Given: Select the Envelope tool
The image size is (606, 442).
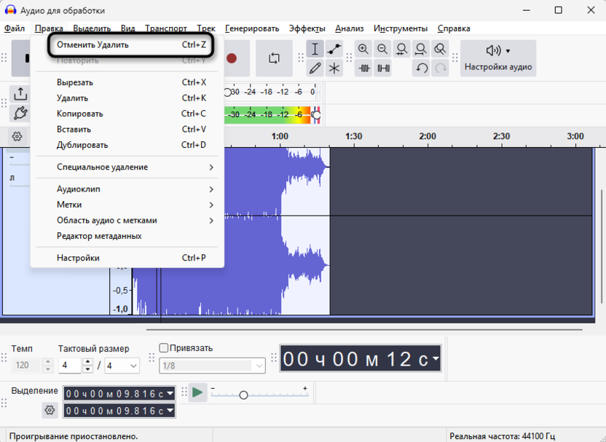Looking at the screenshot, I should pos(334,50).
